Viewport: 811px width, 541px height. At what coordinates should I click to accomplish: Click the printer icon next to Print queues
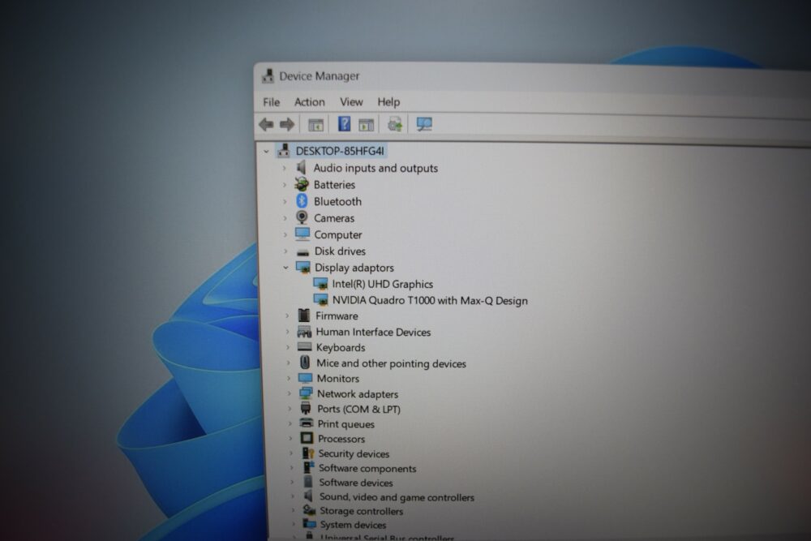(x=307, y=423)
